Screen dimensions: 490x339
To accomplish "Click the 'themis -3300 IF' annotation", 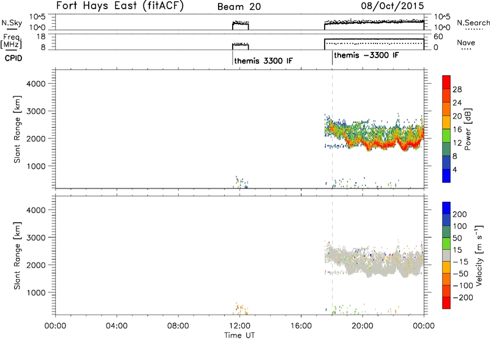I will point(366,55).
